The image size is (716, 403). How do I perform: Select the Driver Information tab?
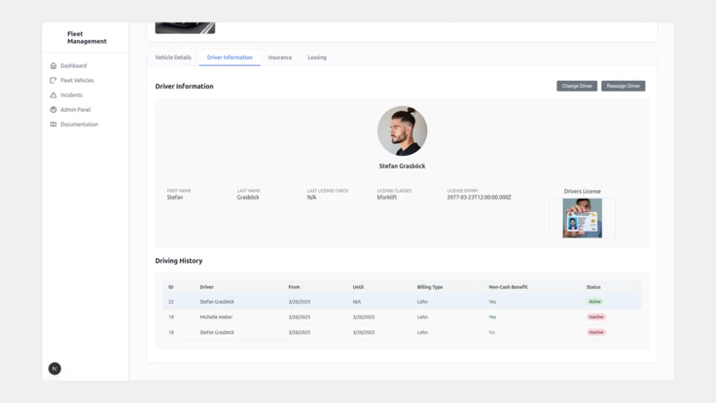tap(230, 57)
